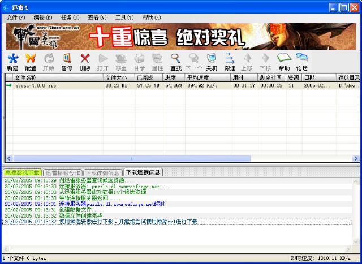The width and height of the screenshot is (362, 264).
Task: Open the 编辑(E) menu
Action: pyautogui.click(x=43, y=18)
